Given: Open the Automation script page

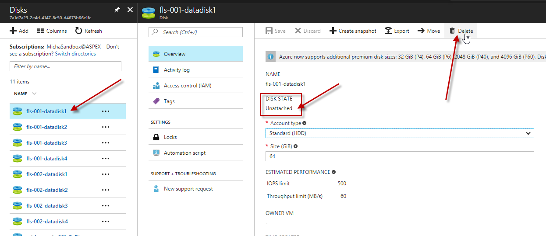Looking at the screenshot, I should [195, 153].
